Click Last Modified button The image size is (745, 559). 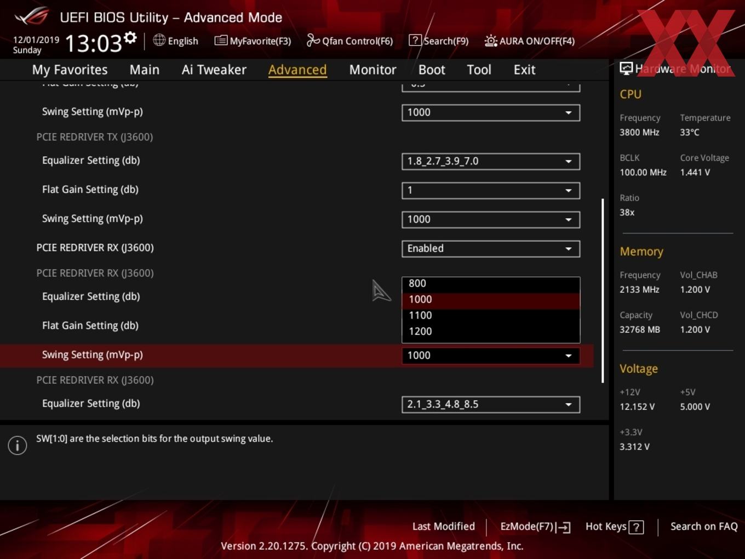click(x=443, y=526)
